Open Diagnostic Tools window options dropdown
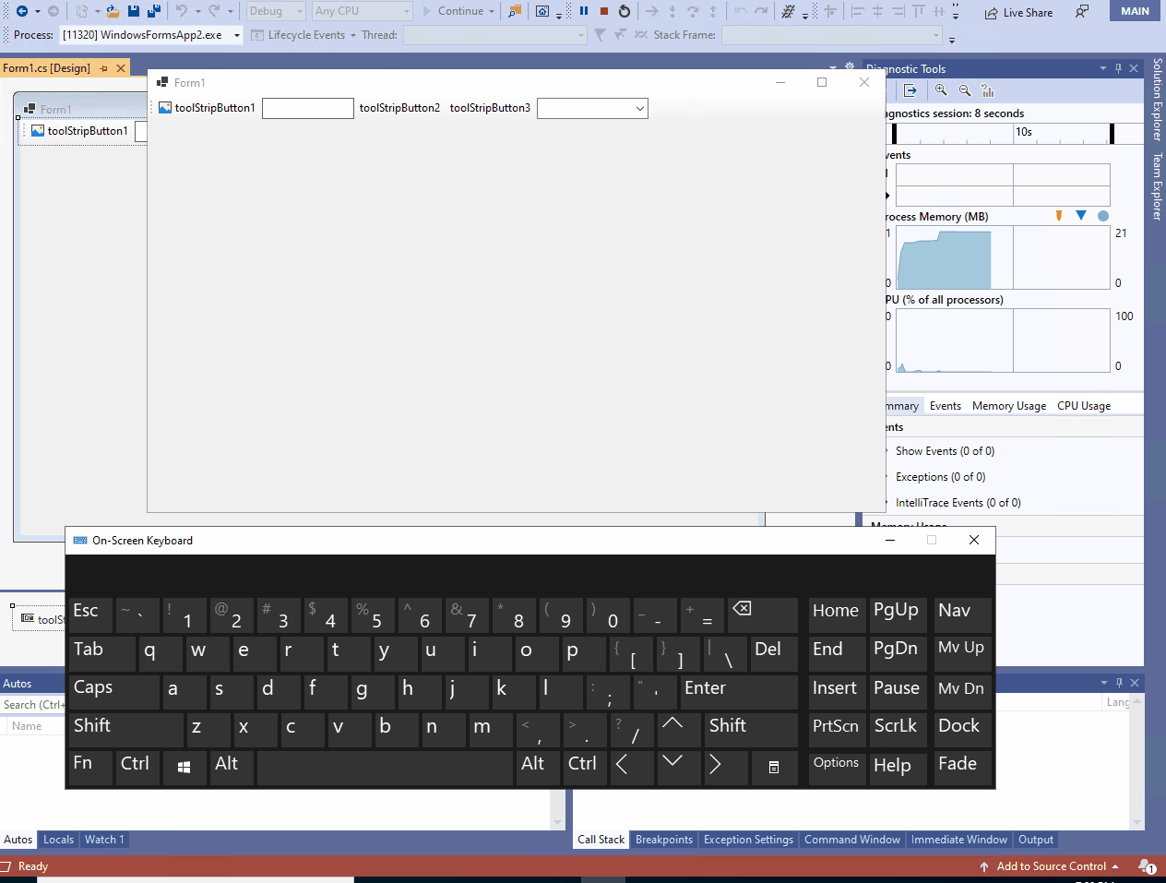 [1103, 68]
